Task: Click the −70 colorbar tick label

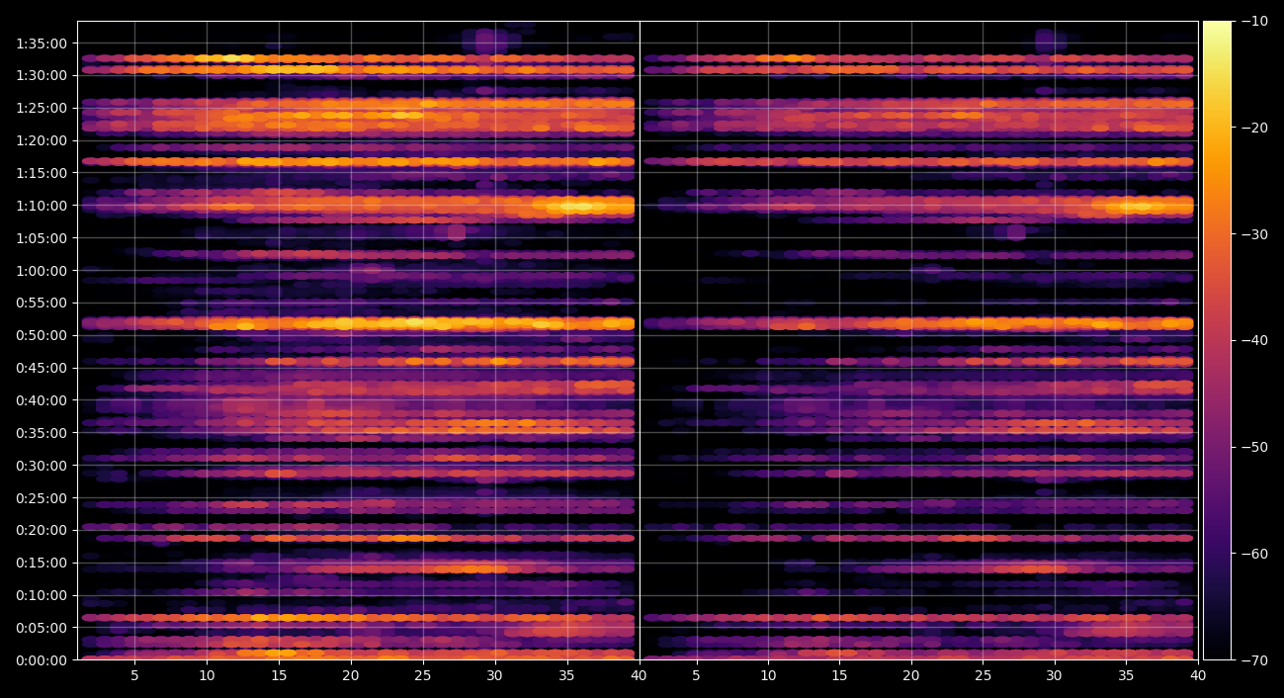Action: [x=1254, y=659]
